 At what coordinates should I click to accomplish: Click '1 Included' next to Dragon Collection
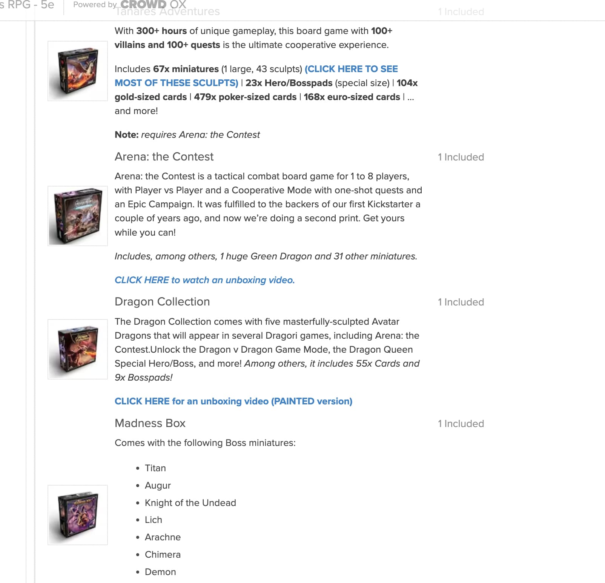[461, 302]
